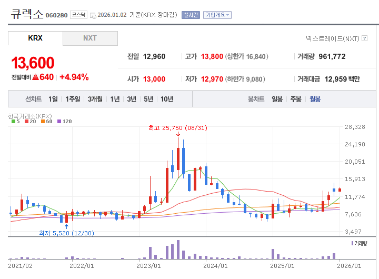Click the 거래량 value 961,772
379x279 pixels.
(x=332, y=56)
